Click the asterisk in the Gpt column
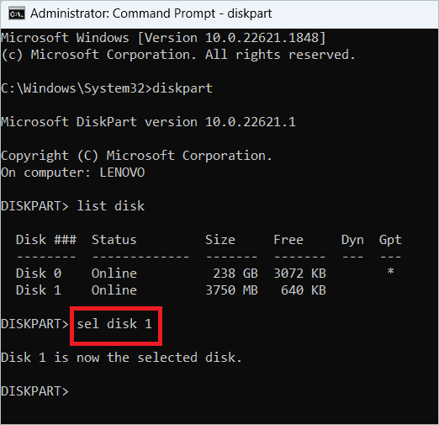This screenshot has width=439, height=425. click(x=390, y=272)
